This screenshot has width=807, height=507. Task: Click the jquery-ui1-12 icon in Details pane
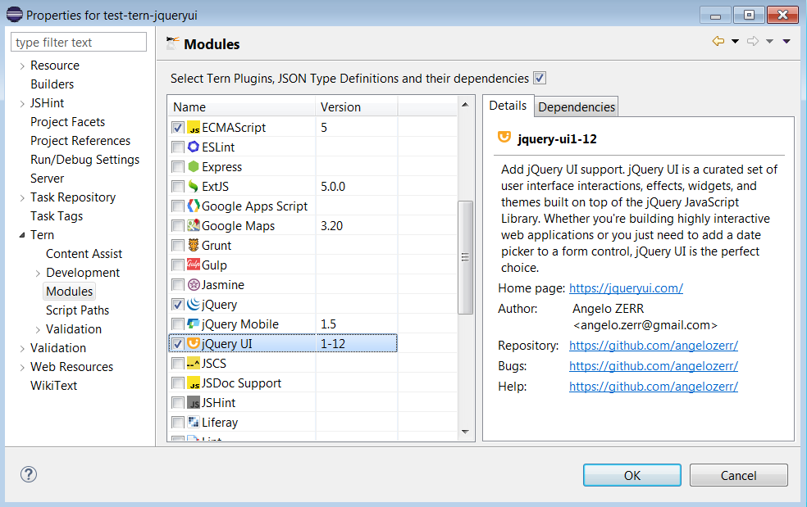coord(504,138)
